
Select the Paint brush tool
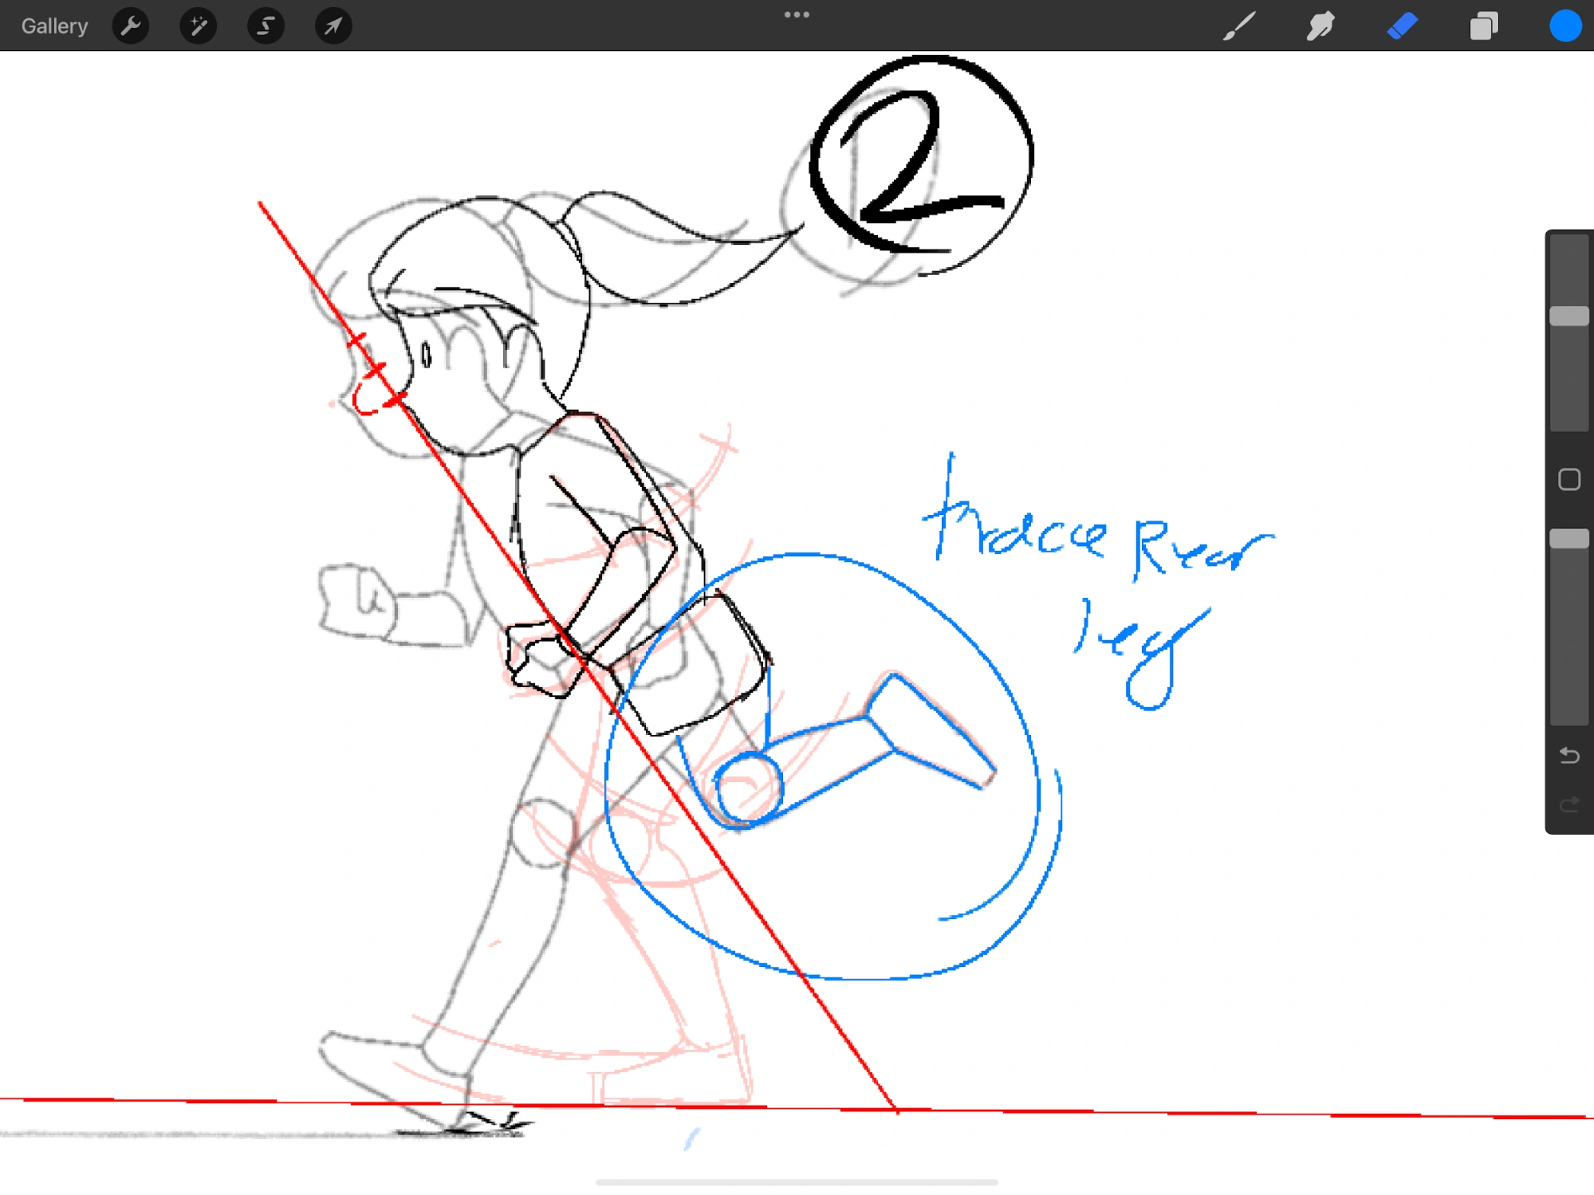tap(1239, 26)
